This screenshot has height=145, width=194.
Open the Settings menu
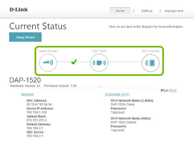point(147,11)
